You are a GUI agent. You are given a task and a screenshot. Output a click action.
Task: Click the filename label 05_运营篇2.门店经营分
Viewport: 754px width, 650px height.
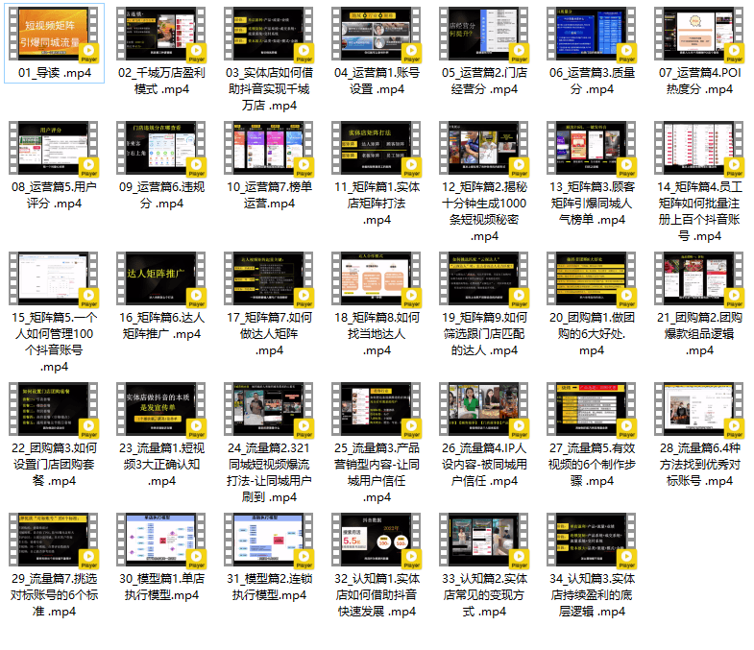tap(483, 81)
